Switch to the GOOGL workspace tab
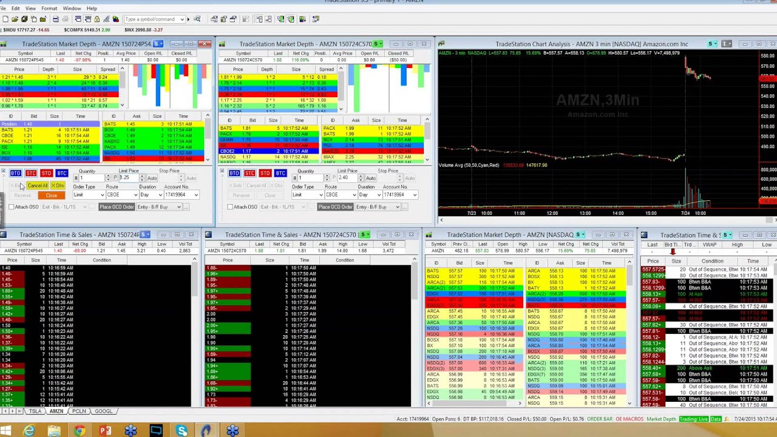 [103, 411]
